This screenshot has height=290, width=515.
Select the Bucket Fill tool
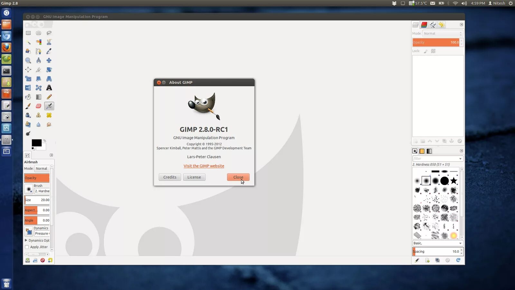pyautogui.click(x=28, y=97)
